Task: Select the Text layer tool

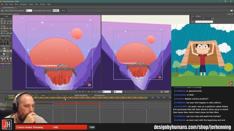Action: 8,23
